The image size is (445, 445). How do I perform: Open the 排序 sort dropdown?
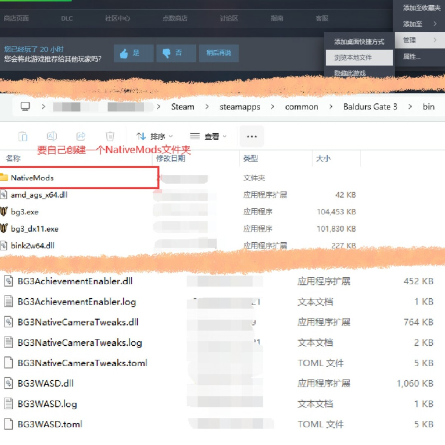[x=155, y=136]
